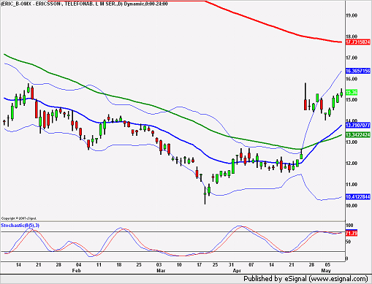Click the Apr month label on time axis
This screenshot has width=372, height=284.
pos(237,271)
